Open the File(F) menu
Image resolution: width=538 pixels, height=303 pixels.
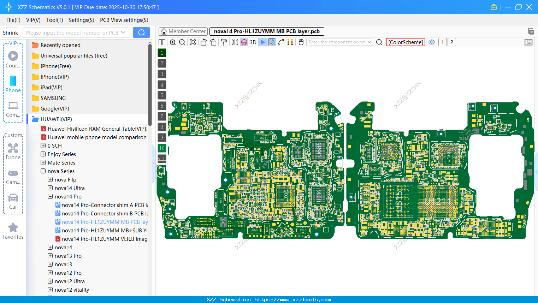pos(13,20)
